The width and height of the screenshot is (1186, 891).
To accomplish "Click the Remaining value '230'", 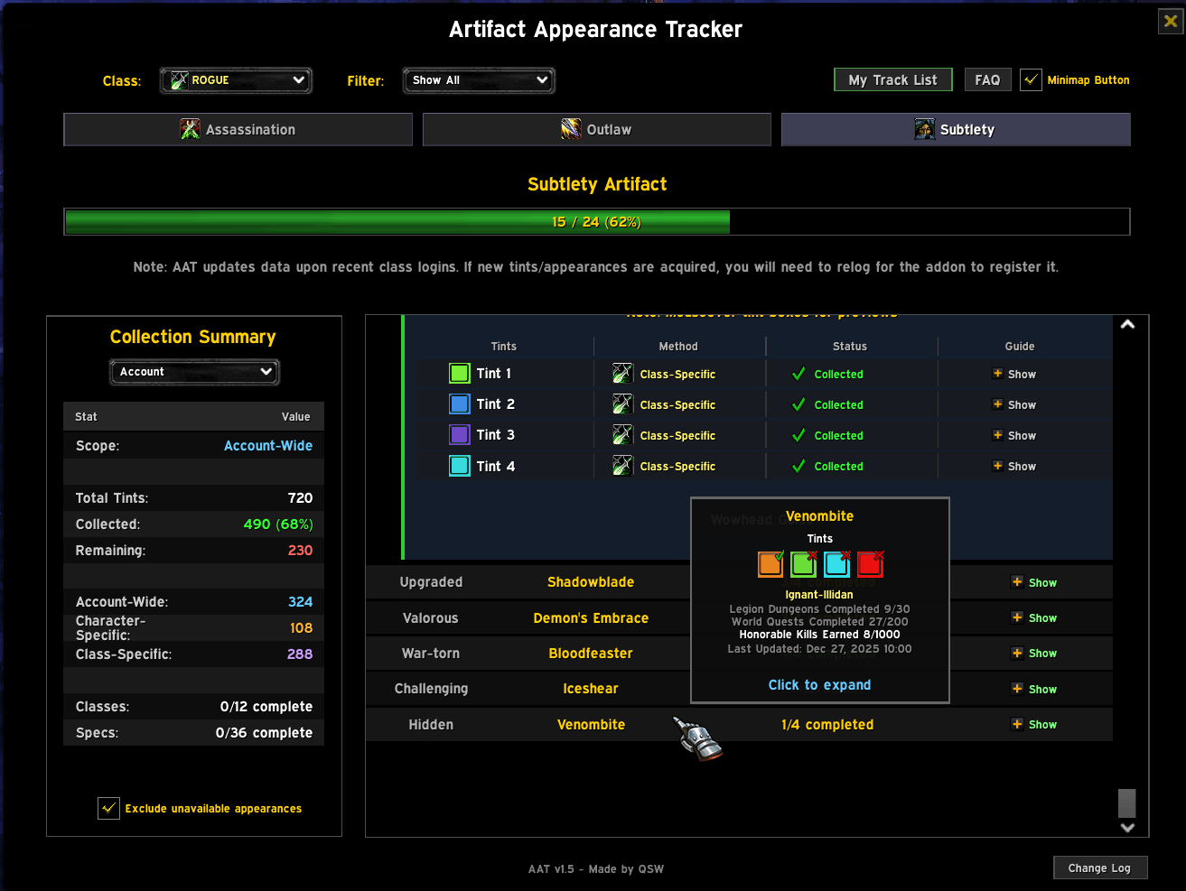I will tap(301, 550).
